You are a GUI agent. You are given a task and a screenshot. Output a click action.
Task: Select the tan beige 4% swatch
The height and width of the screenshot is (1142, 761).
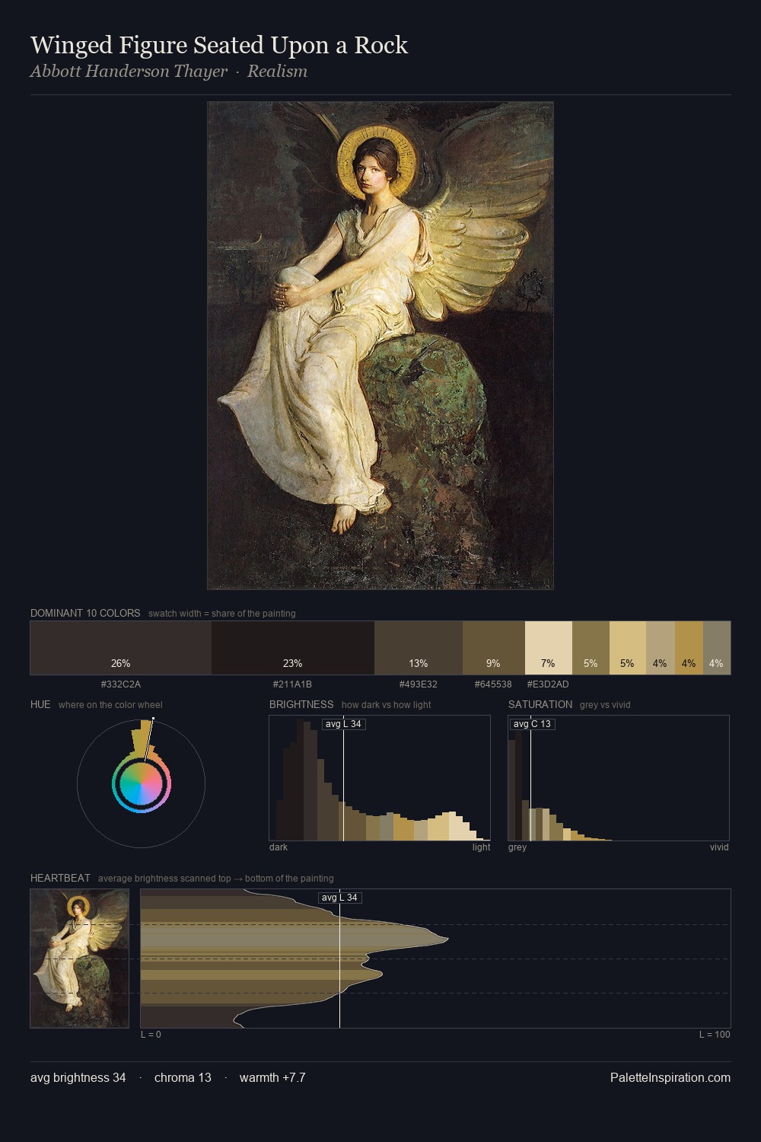(x=661, y=648)
